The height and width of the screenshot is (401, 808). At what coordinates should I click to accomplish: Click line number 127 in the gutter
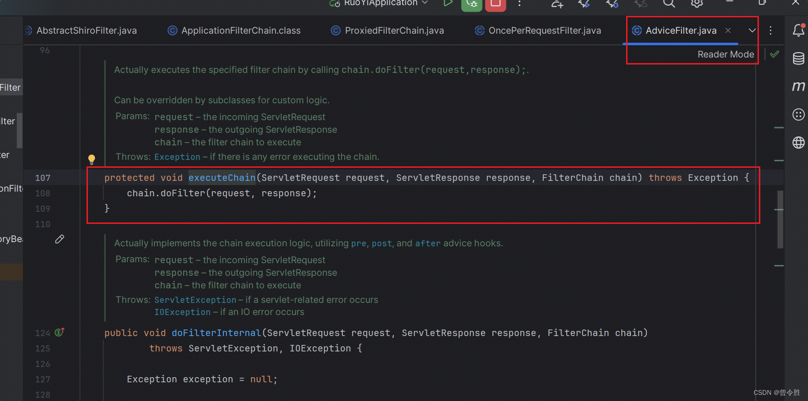coord(43,379)
